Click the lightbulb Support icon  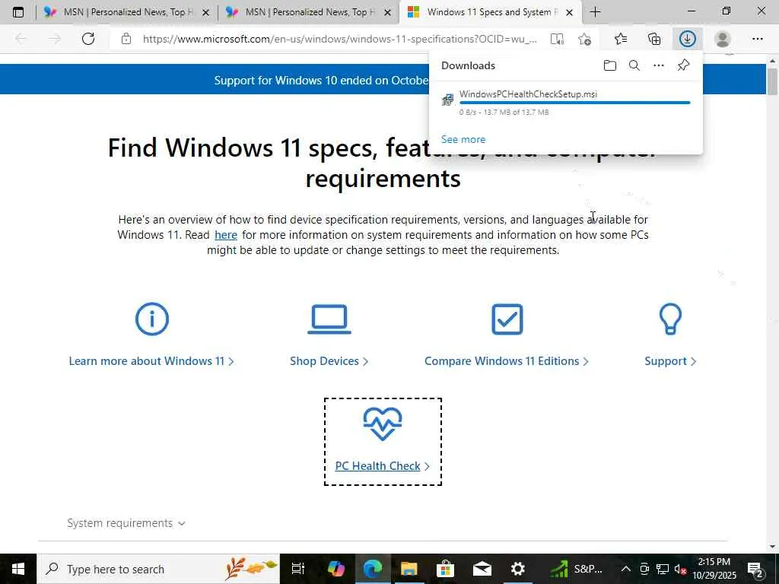[x=670, y=319]
